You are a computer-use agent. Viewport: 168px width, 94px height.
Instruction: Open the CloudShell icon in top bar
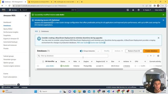click(128, 10)
